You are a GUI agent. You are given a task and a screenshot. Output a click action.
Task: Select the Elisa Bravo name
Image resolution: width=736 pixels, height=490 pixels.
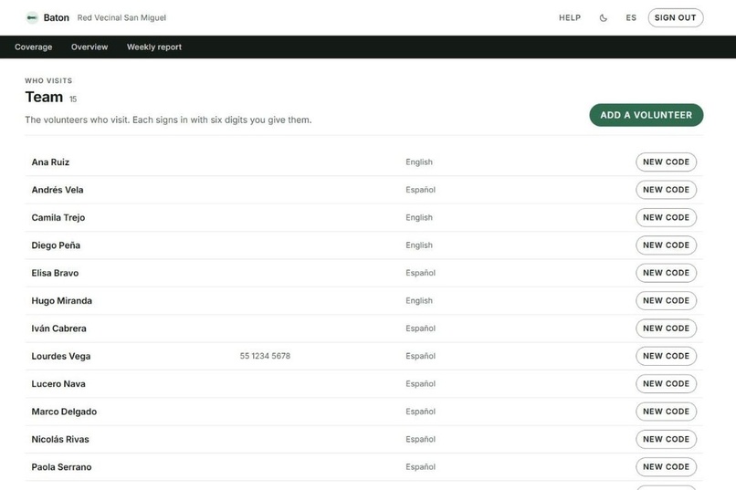pyautogui.click(x=55, y=273)
